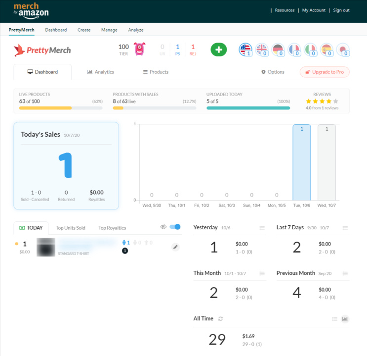Open the All Time list icon
Viewport: 367px width, 356px height.
[335, 319]
